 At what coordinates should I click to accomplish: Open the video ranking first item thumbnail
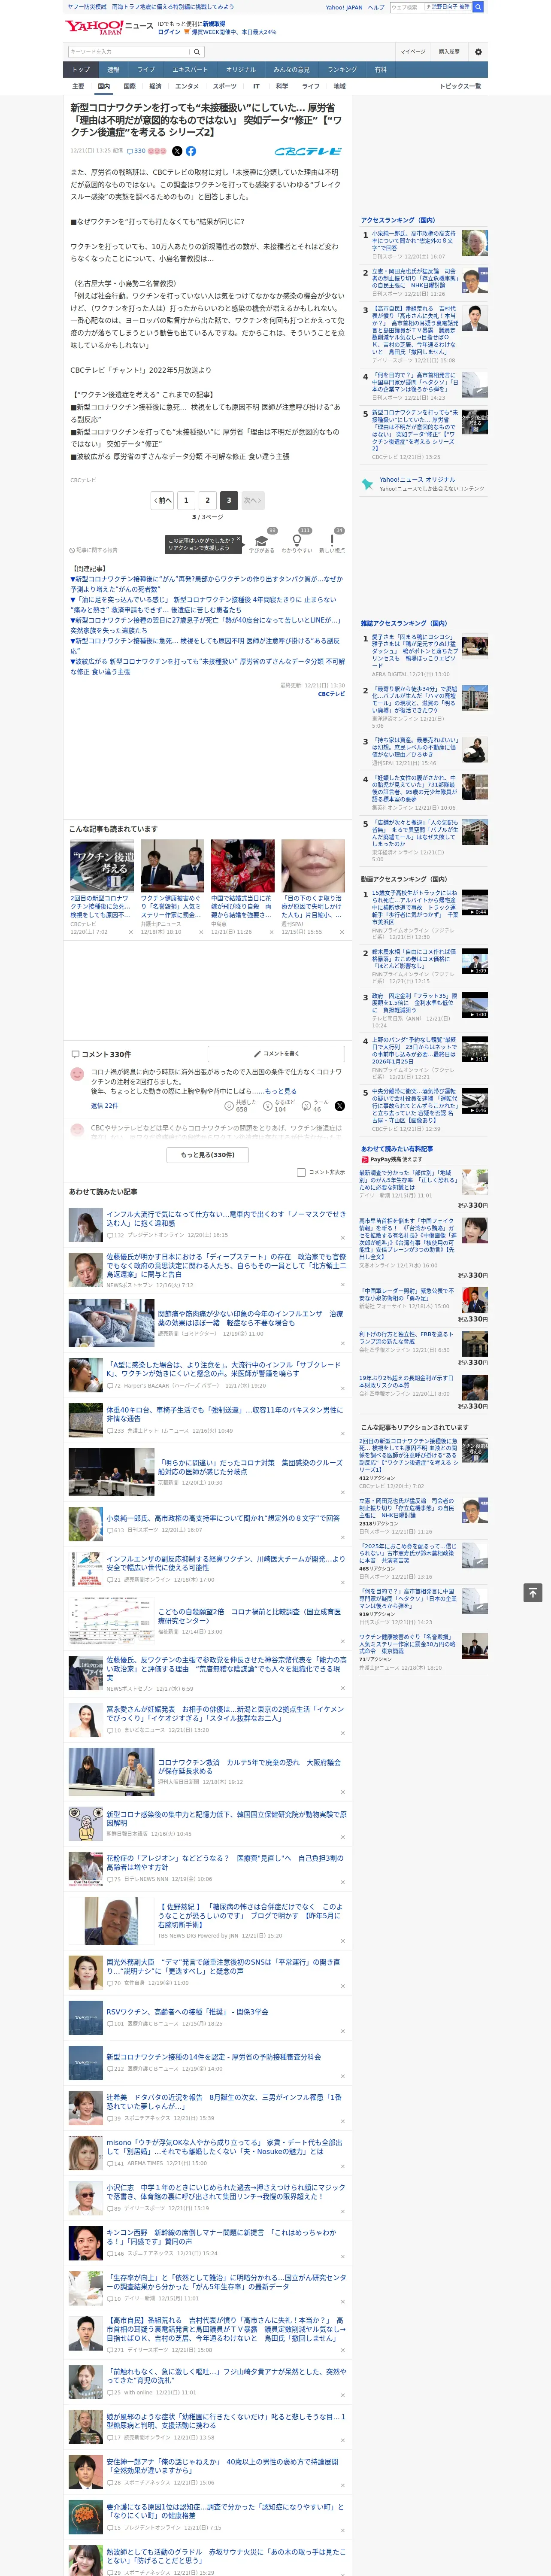[x=475, y=902]
